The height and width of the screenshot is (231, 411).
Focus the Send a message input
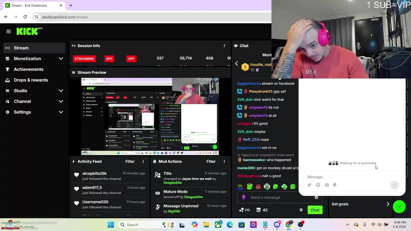pos(280,197)
